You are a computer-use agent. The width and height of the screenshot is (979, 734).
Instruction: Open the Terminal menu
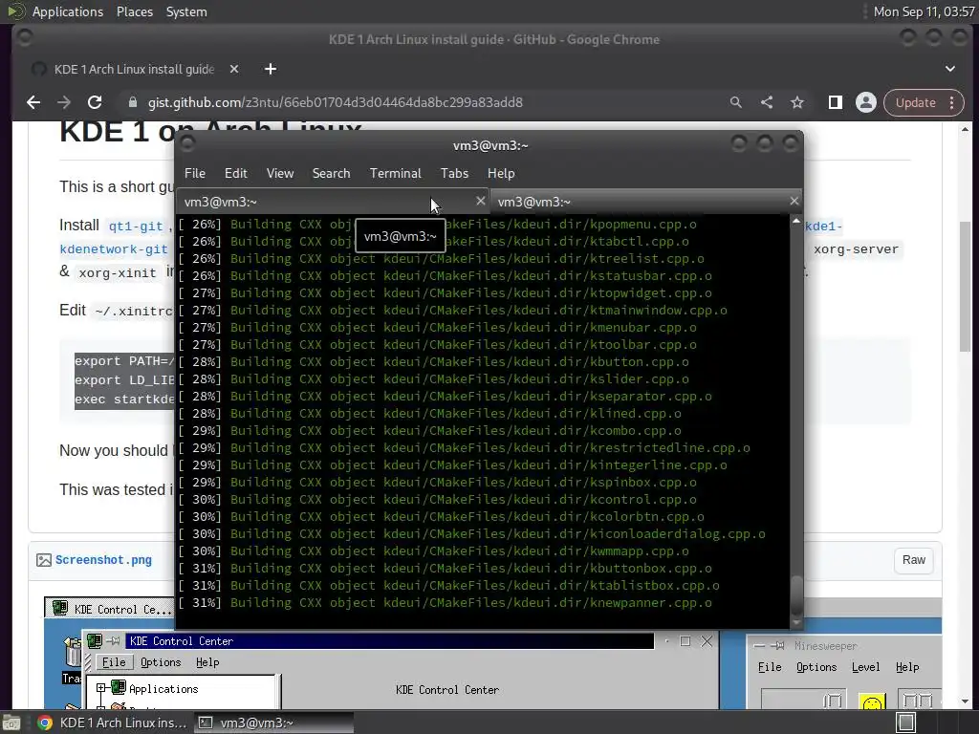(x=395, y=174)
